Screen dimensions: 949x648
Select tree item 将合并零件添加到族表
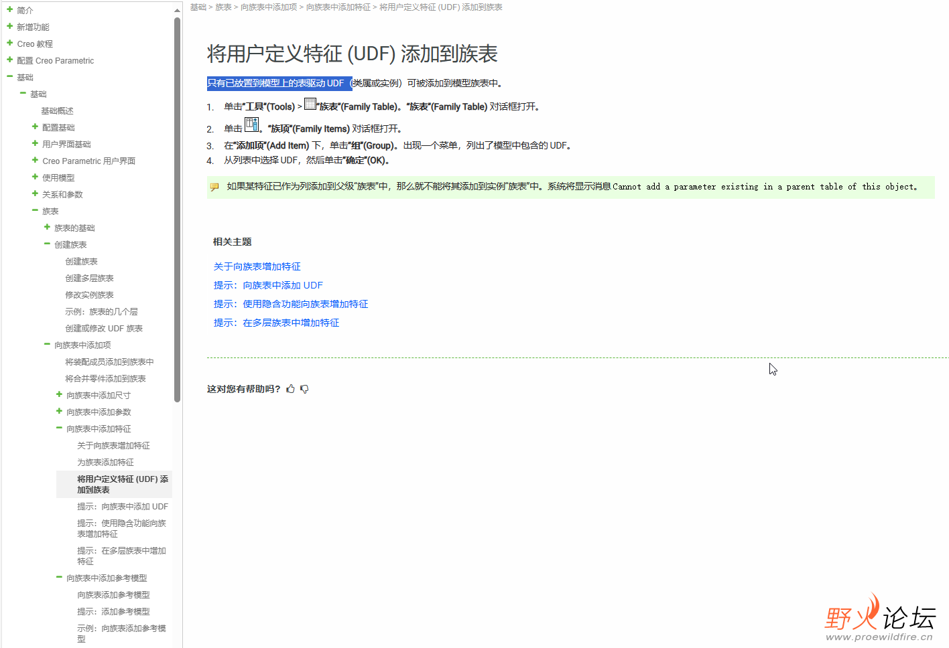pos(105,378)
